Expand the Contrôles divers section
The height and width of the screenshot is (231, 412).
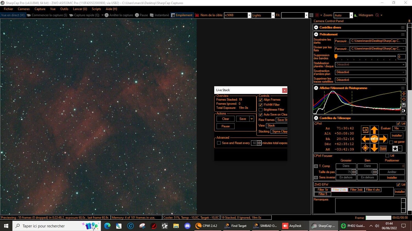[x=316, y=27]
